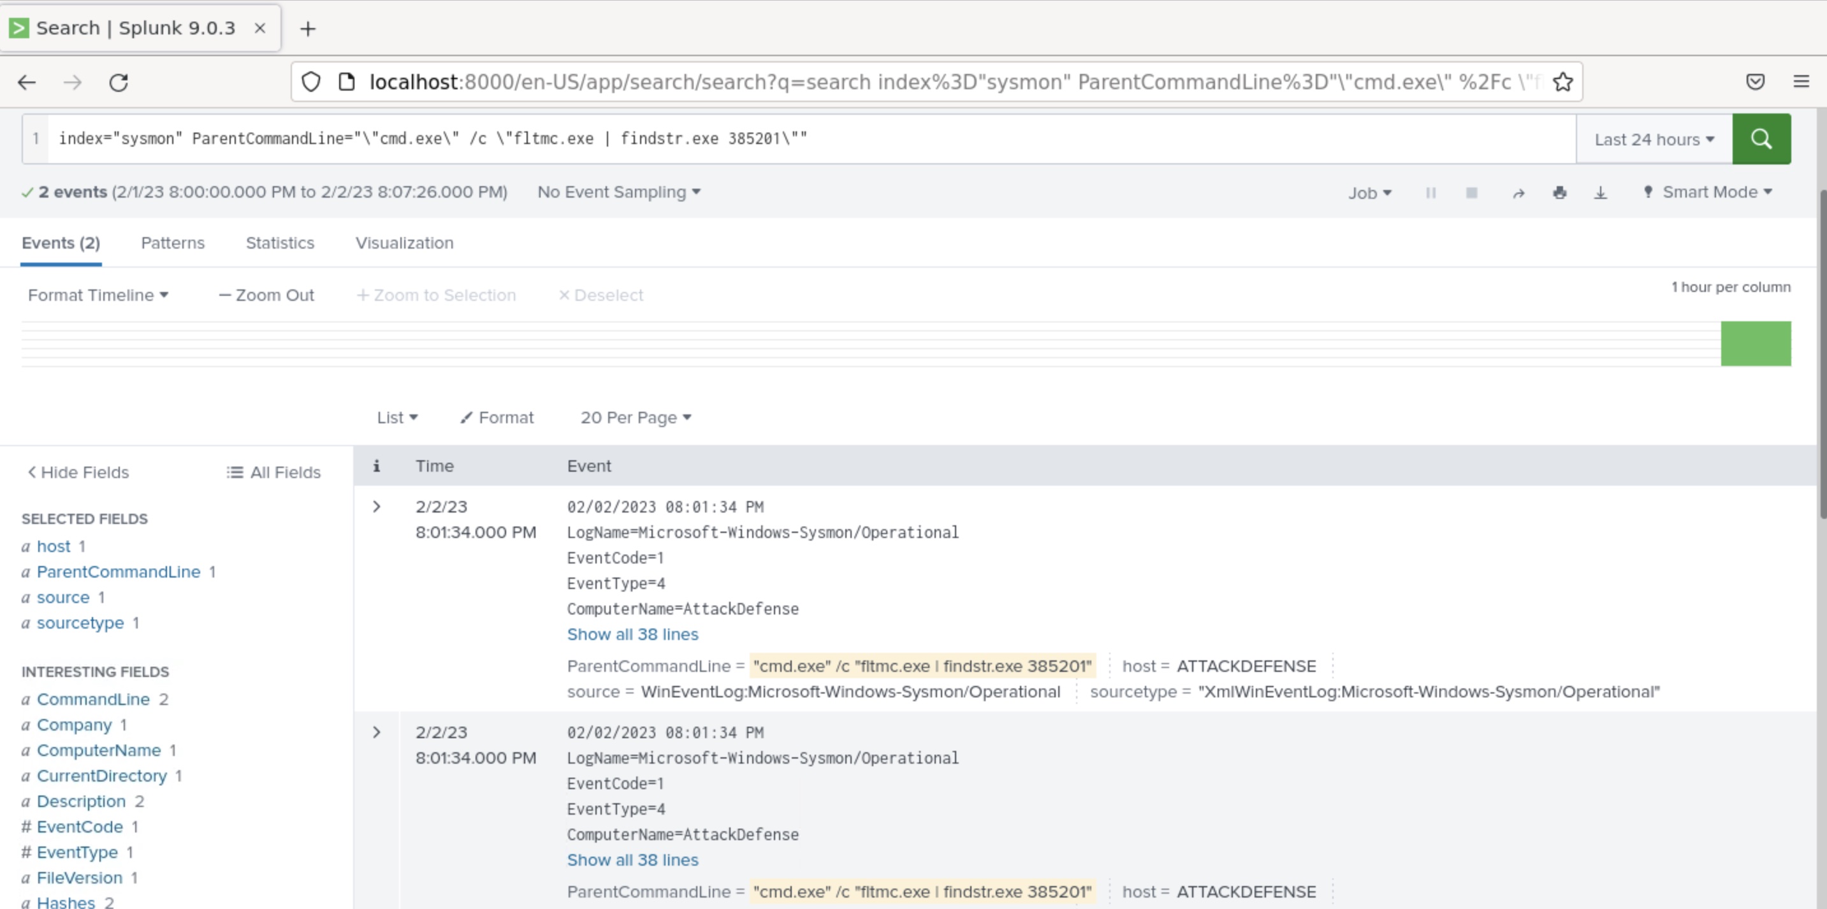Pause the search job

coord(1430,193)
